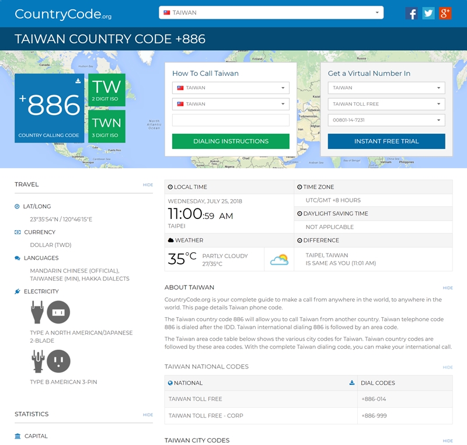Click the Type A two-blade plug image
The width and height of the screenshot is (467, 445).
37,312
